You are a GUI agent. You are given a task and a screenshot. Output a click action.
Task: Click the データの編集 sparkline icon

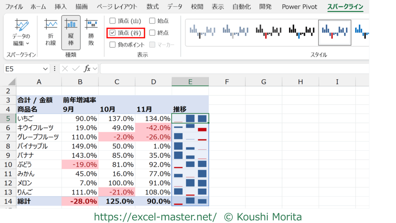(x=21, y=26)
